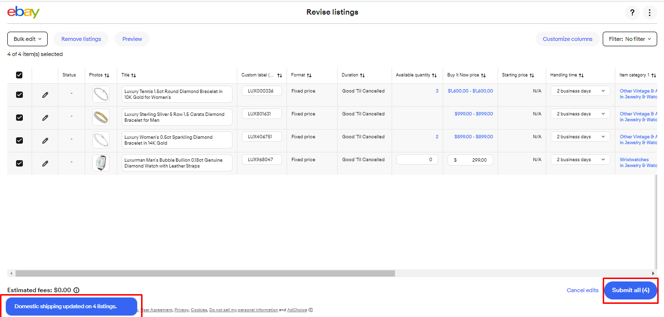This screenshot has width=664, height=317.
Task: Sort by Title column arrows
Action: point(134,75)
